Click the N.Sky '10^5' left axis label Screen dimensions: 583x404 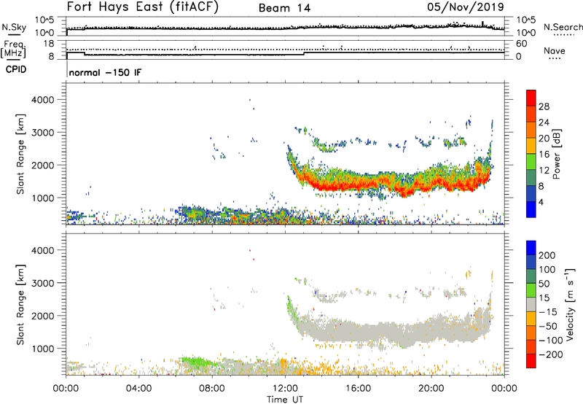coord(44,20)
